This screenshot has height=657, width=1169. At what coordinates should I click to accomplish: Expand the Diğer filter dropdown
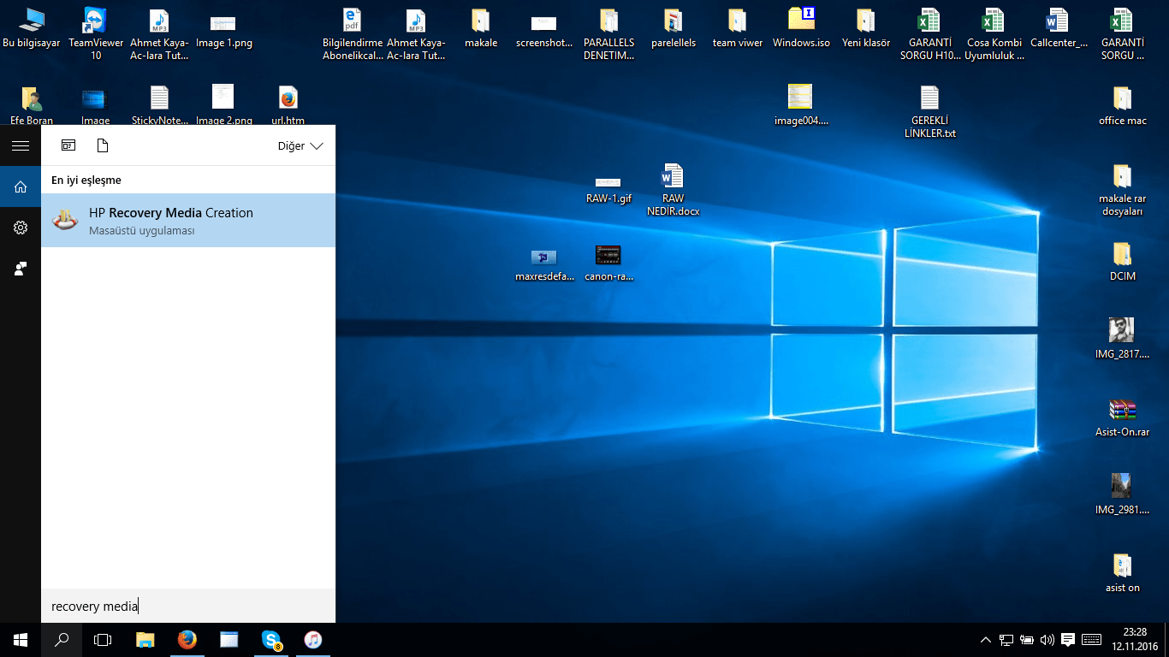point(300,146)
